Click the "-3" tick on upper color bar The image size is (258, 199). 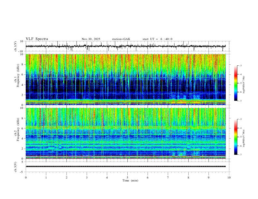coord(240,65)
